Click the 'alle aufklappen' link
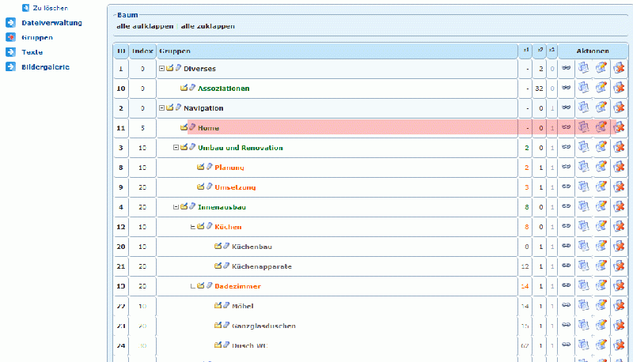This screenshot has width=633, height=362. tap(145, 26)
